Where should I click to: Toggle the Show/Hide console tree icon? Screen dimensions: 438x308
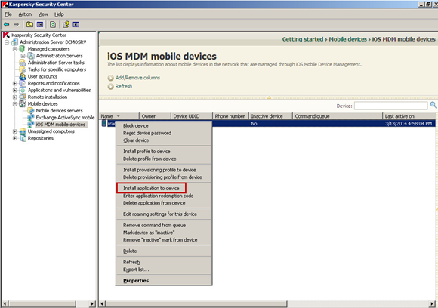[40, 25]
